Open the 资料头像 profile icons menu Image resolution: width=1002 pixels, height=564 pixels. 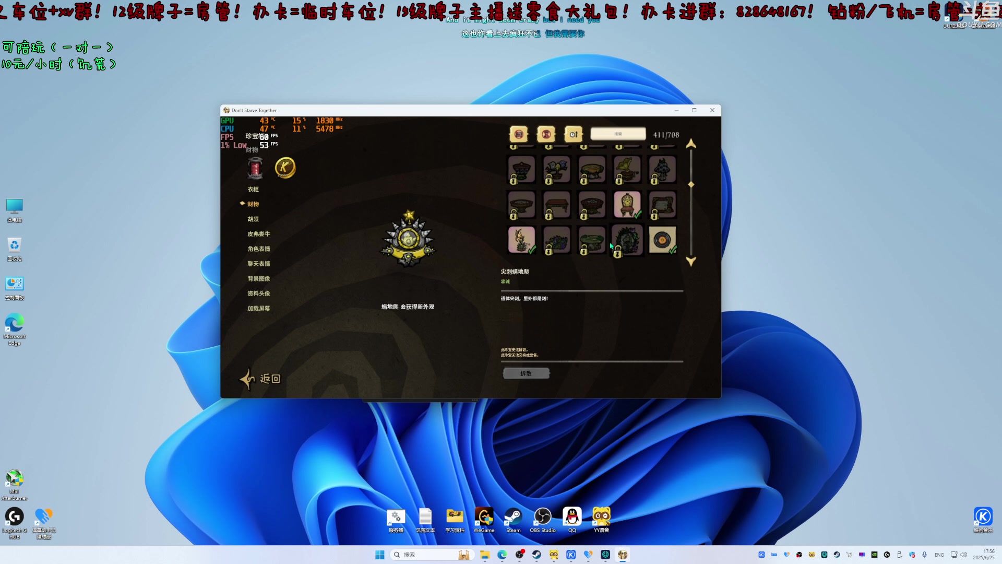point(259,293)
